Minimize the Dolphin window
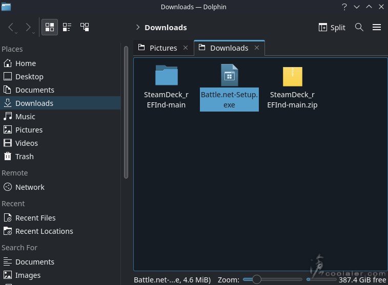This screenshot has width=388, height=285. coord(357,7)
